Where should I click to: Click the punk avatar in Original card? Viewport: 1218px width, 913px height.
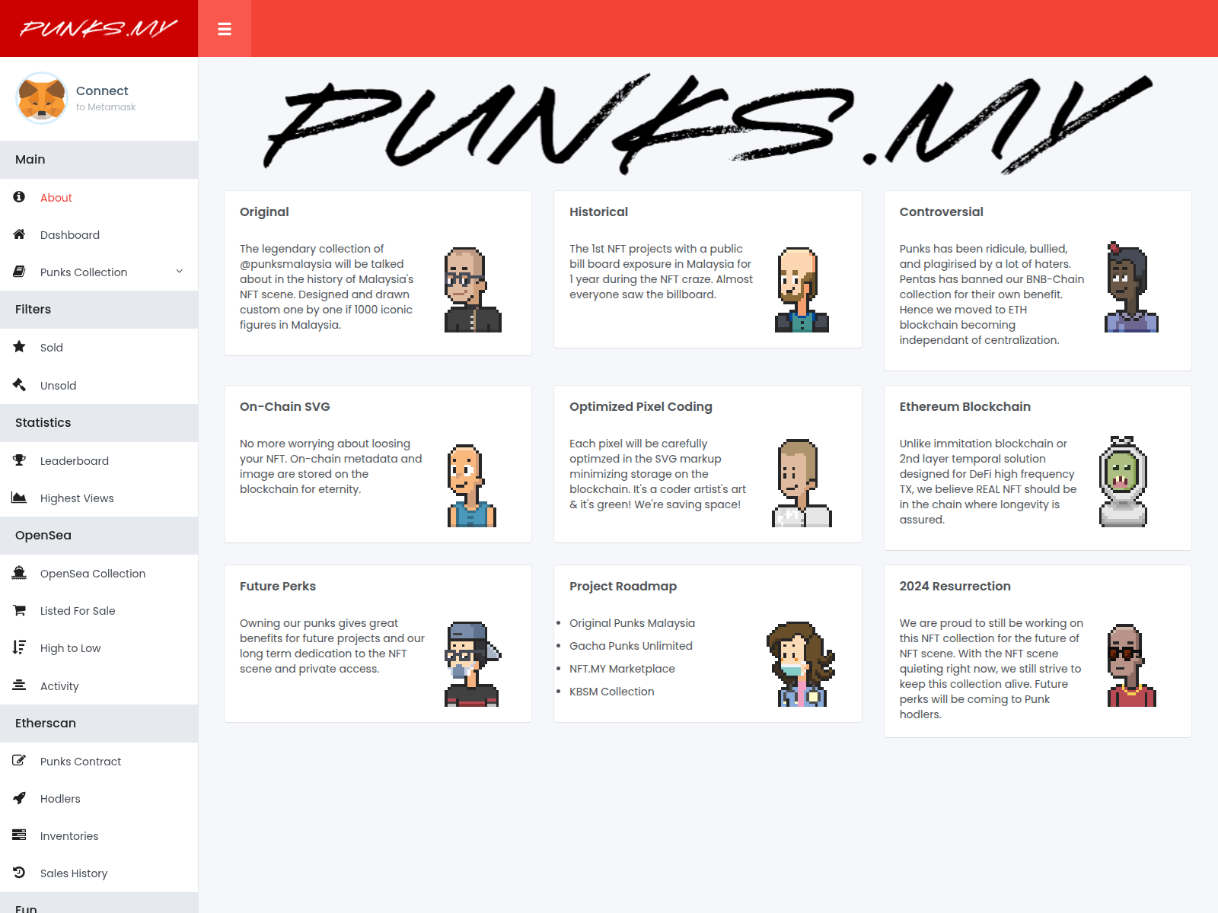tap(473, 290)
